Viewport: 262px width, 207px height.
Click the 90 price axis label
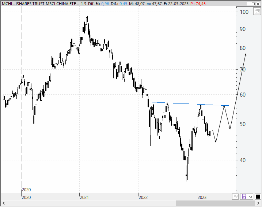[x=243, y=29]
